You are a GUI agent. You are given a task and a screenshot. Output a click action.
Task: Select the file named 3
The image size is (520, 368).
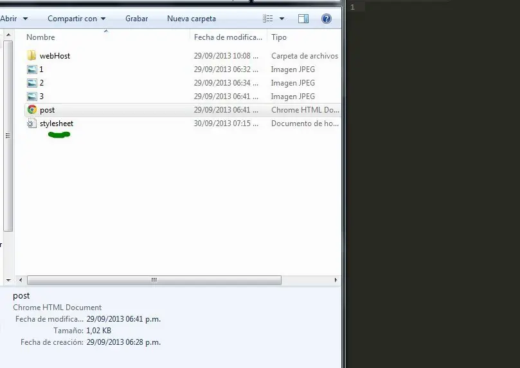[x=41, y=97]
